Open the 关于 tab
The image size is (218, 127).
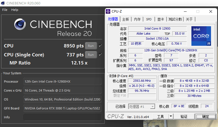click(189, 19)
